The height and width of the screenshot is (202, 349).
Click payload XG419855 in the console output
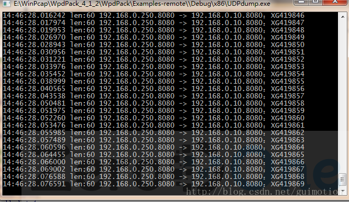point(287,81)
